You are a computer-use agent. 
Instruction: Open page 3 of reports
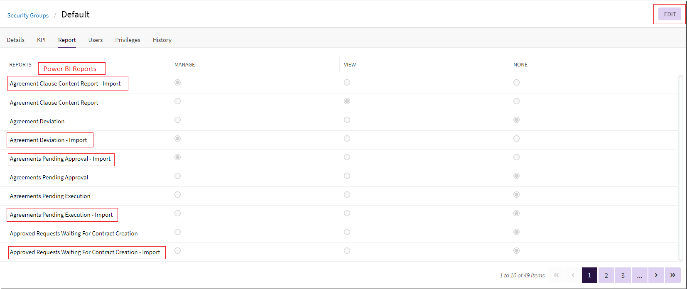point(623,275)
